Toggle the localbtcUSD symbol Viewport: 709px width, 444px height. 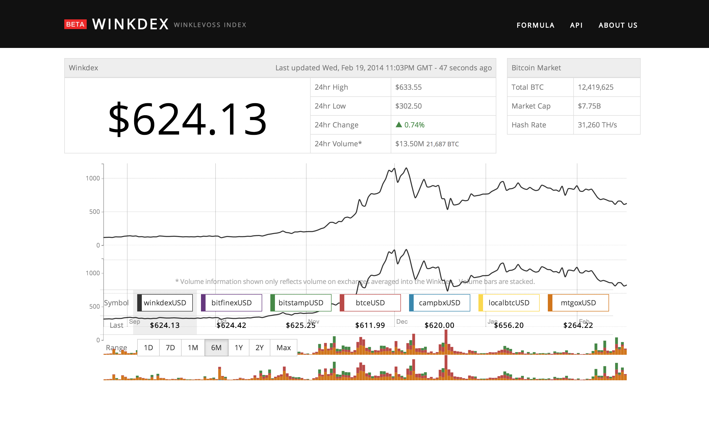pyautogui.click(x=509, y=303)
